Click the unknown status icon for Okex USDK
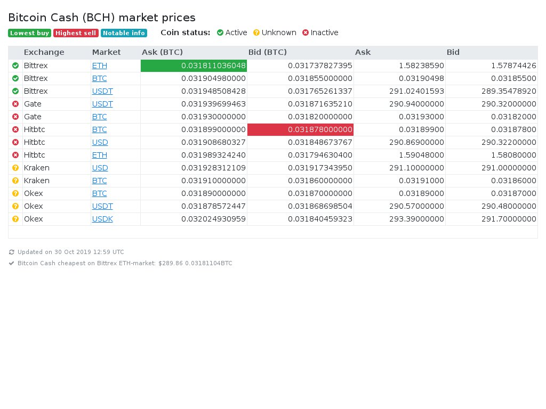Viewport: 546px width, 409px height. coord(15,219)
